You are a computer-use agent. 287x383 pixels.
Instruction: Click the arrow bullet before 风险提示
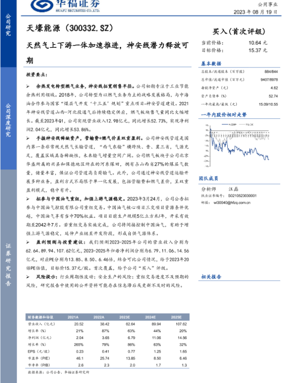(x=28, y=276)
